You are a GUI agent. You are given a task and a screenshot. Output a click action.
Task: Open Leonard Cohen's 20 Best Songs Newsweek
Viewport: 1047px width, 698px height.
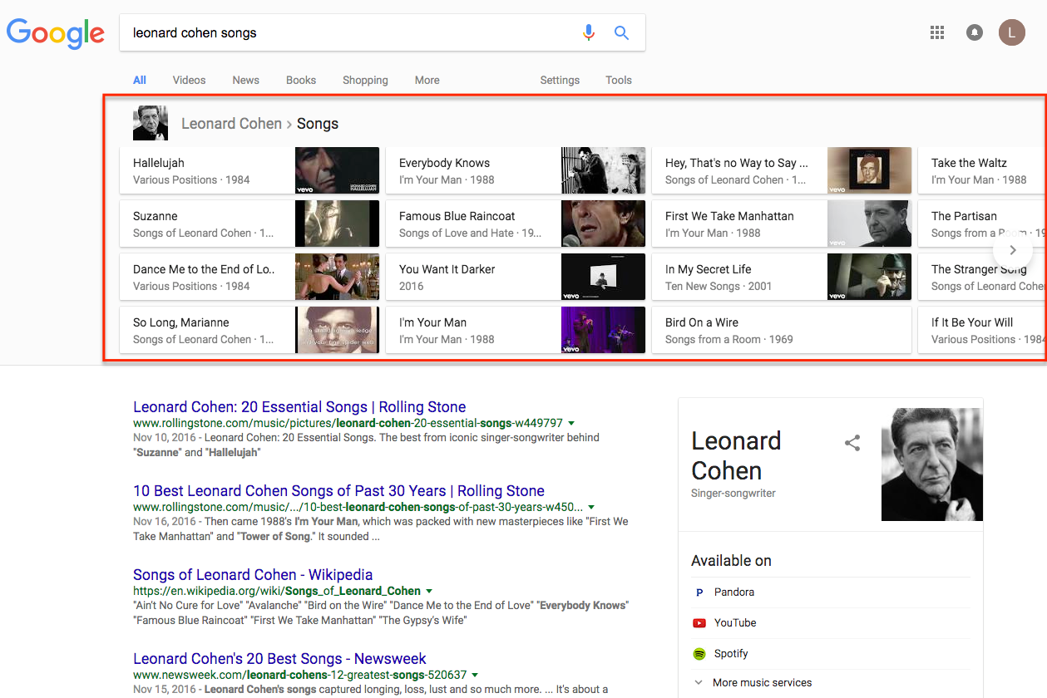pos(279,659)
